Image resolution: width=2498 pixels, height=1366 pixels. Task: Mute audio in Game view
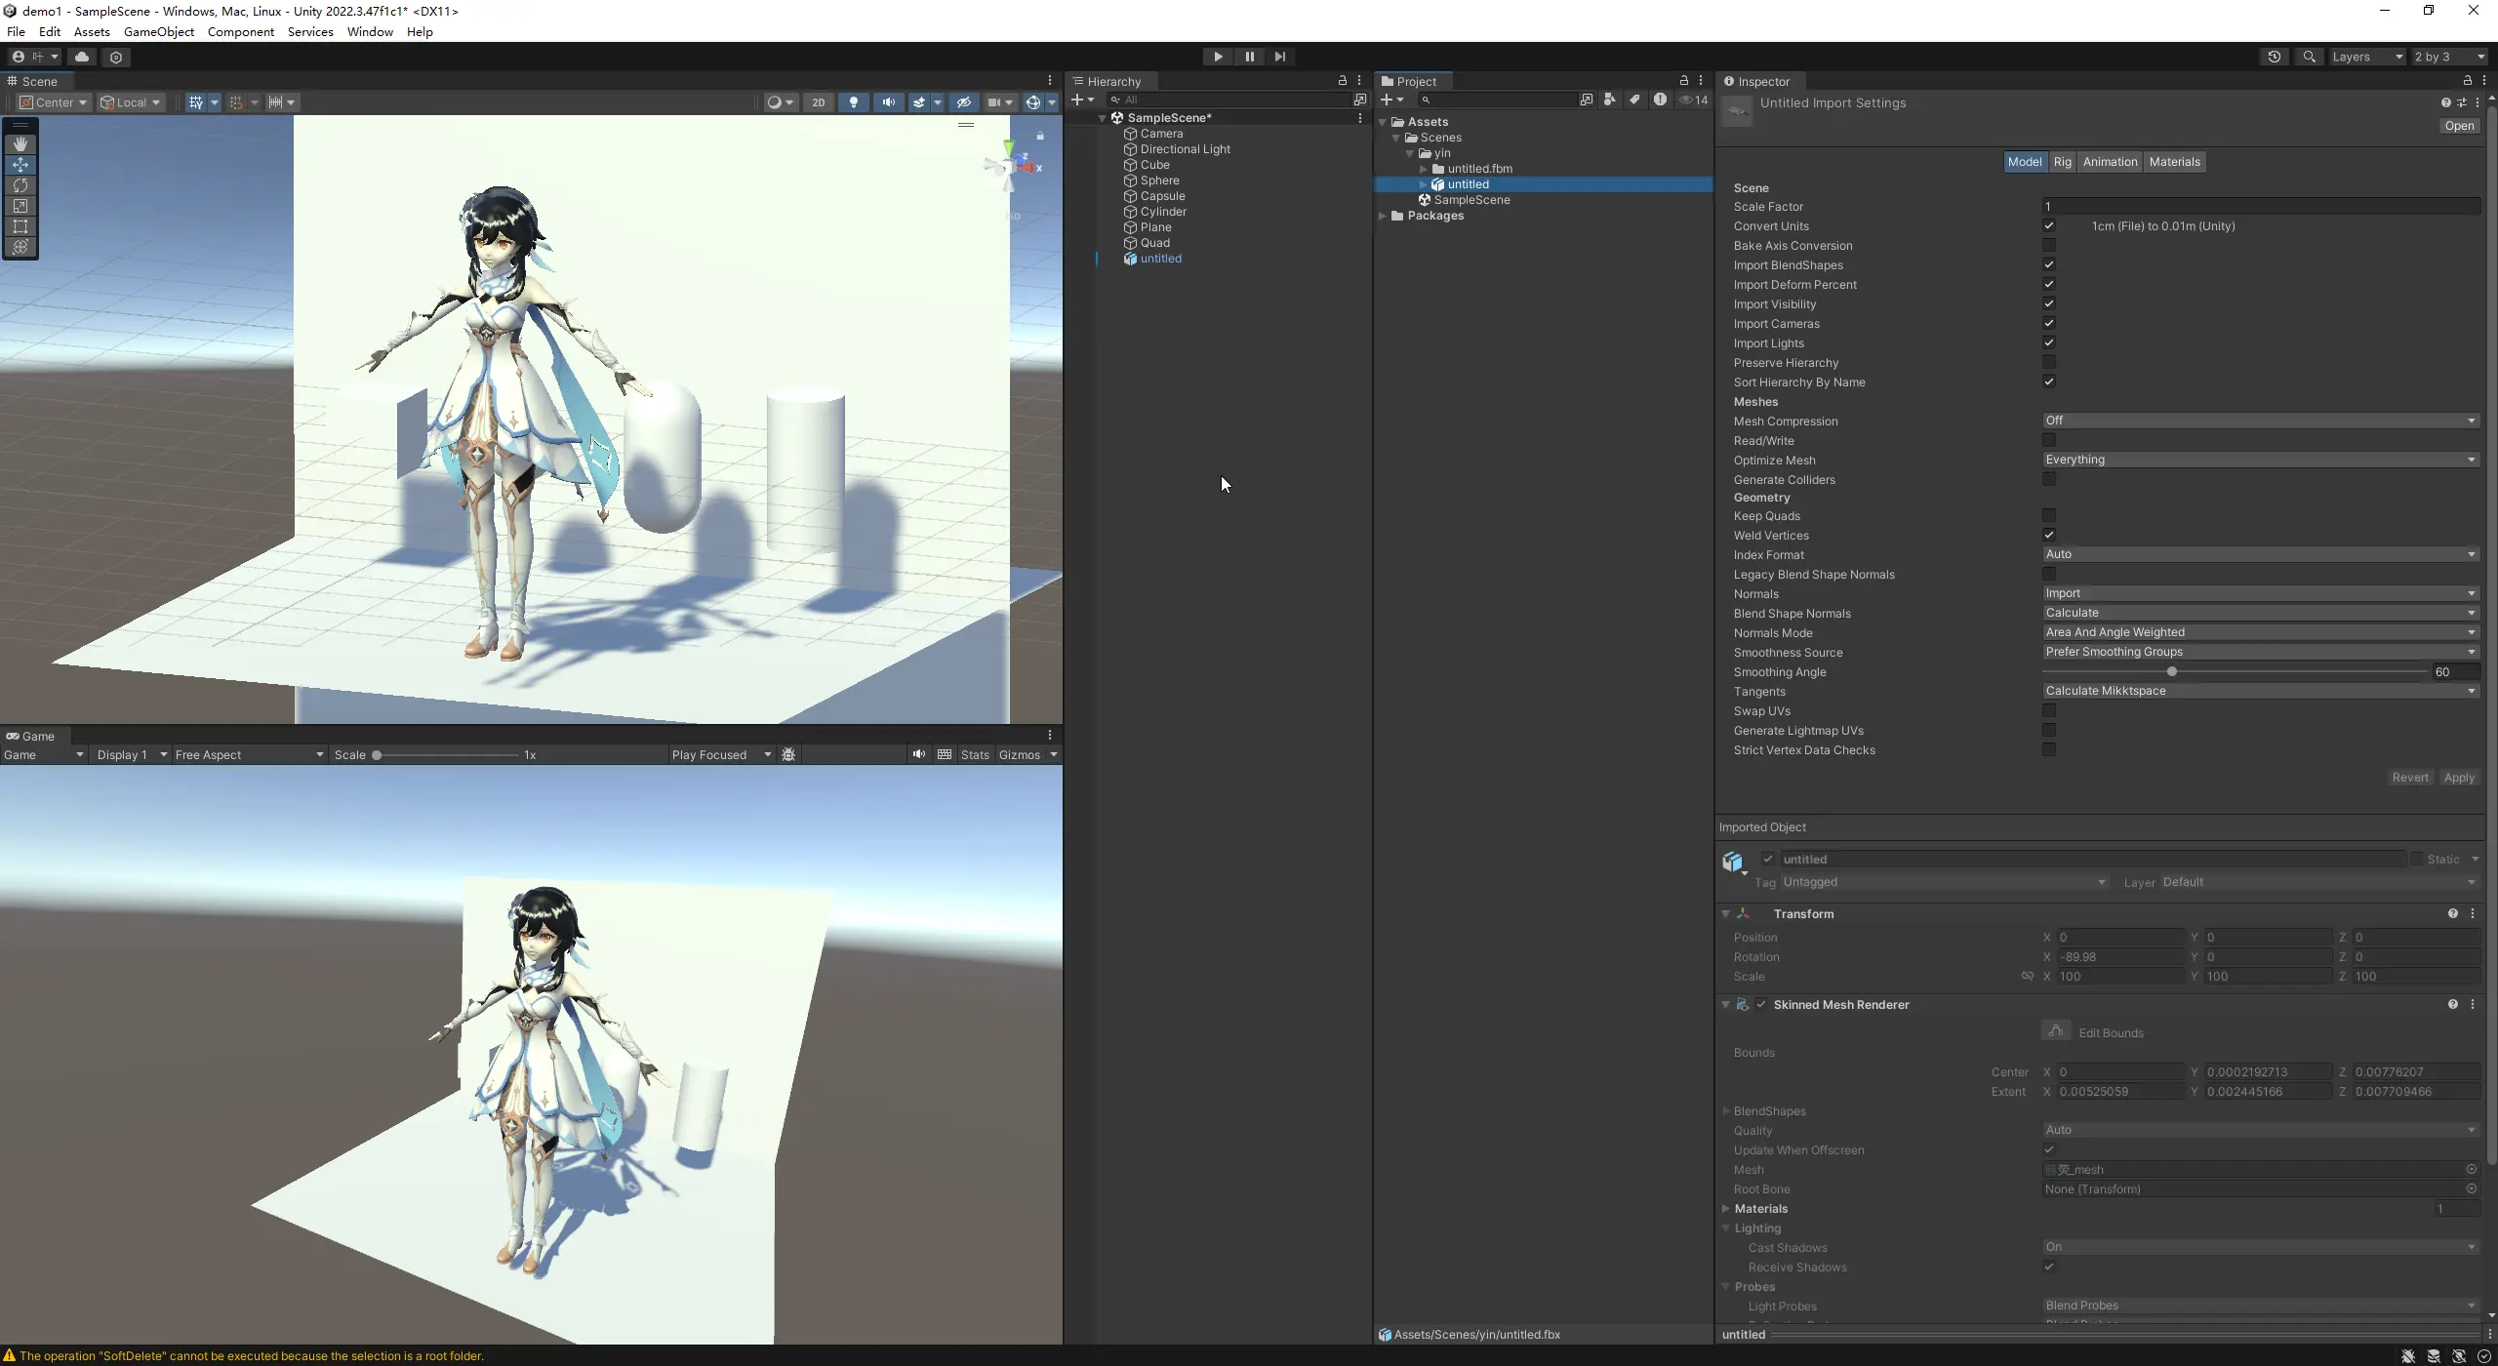click(919, 754)
